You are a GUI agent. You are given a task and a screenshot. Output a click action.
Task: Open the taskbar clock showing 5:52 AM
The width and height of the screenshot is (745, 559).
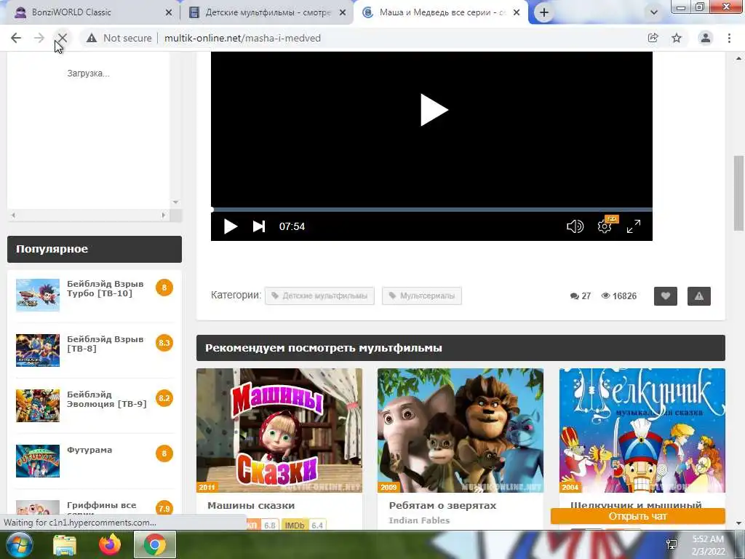[707, 545]
